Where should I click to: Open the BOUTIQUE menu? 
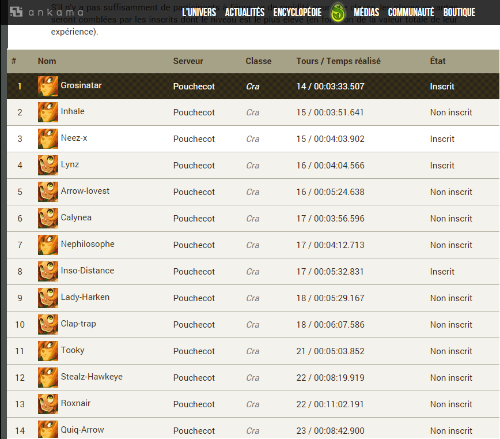pos(459,13)
